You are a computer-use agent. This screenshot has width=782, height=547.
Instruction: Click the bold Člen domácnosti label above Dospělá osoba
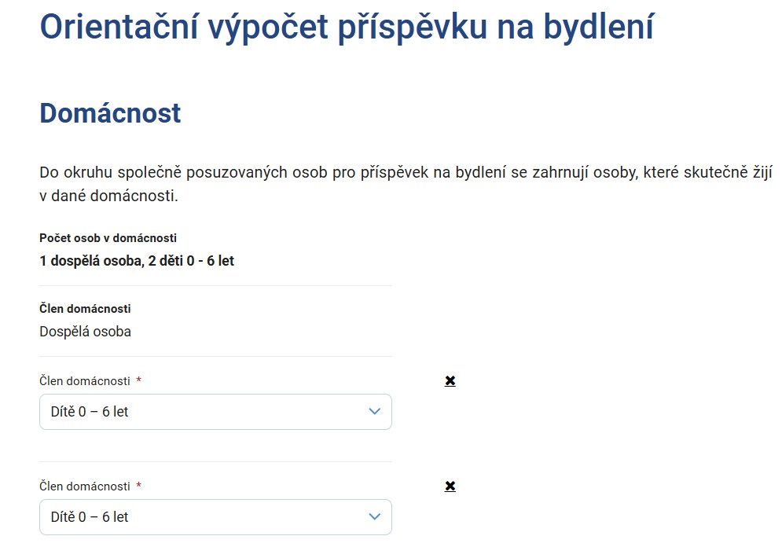[x=85, y=309]
